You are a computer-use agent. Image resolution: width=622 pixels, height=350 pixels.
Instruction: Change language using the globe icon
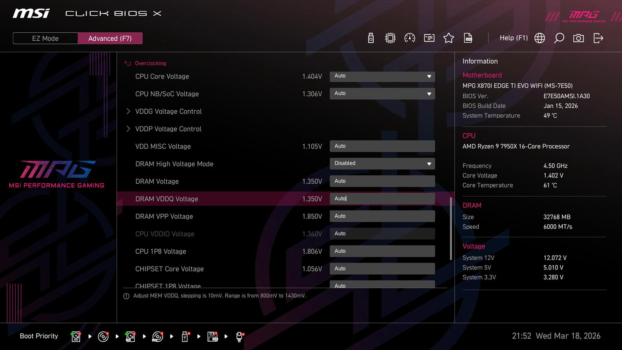click(539, 38)
